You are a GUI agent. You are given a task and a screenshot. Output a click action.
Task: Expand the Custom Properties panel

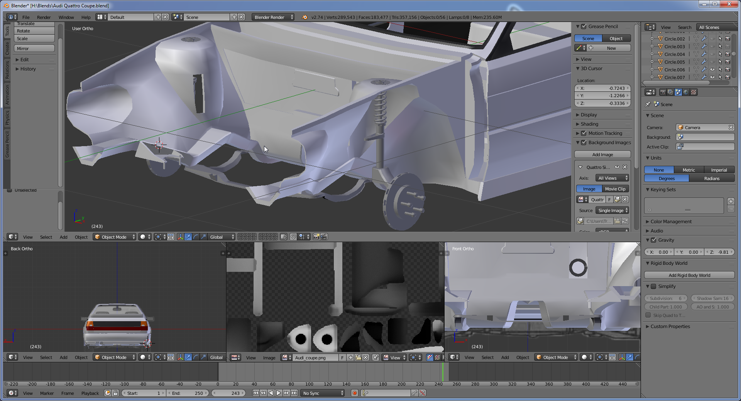[x=670, y=327]
